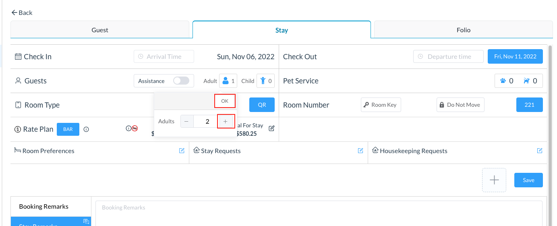Open the Arrival Time picker
The image size is (557, 226).
tap(164, 57)
